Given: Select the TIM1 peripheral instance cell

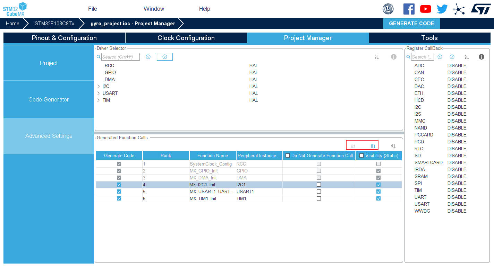Looking at the screenshot, I should point(259,198).
